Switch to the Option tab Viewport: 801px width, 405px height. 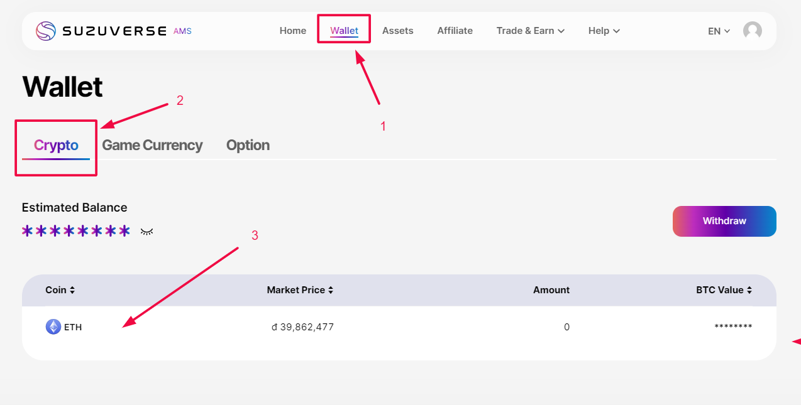(248, 146)
